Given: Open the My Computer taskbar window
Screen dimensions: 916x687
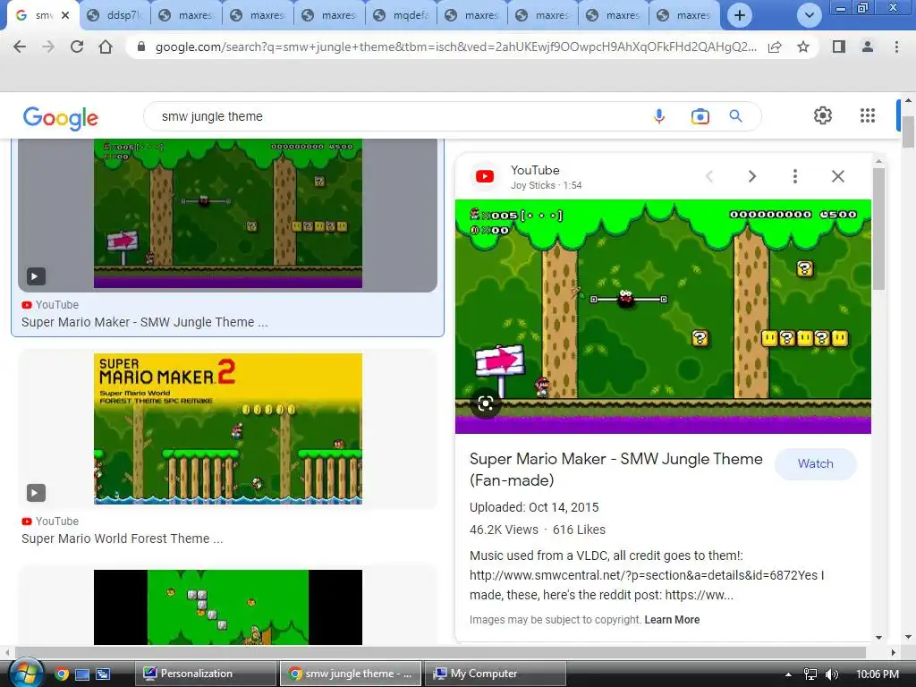Looking at the screenshot, I should (494, 674).
